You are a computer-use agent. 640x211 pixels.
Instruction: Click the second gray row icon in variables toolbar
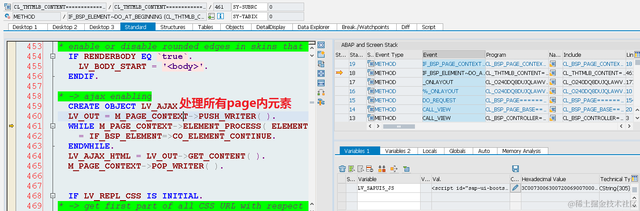[361, 169]
